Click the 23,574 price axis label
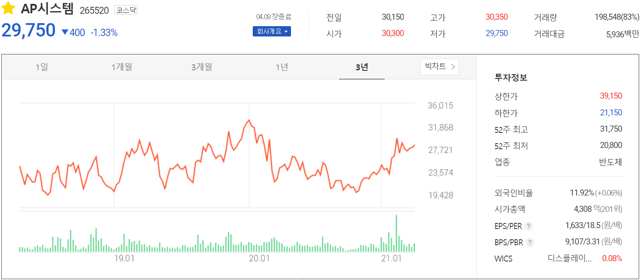 [x=440, y=172]
